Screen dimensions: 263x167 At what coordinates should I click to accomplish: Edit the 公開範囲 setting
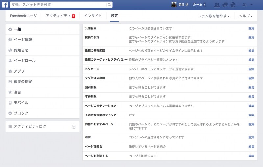[251, 28]
